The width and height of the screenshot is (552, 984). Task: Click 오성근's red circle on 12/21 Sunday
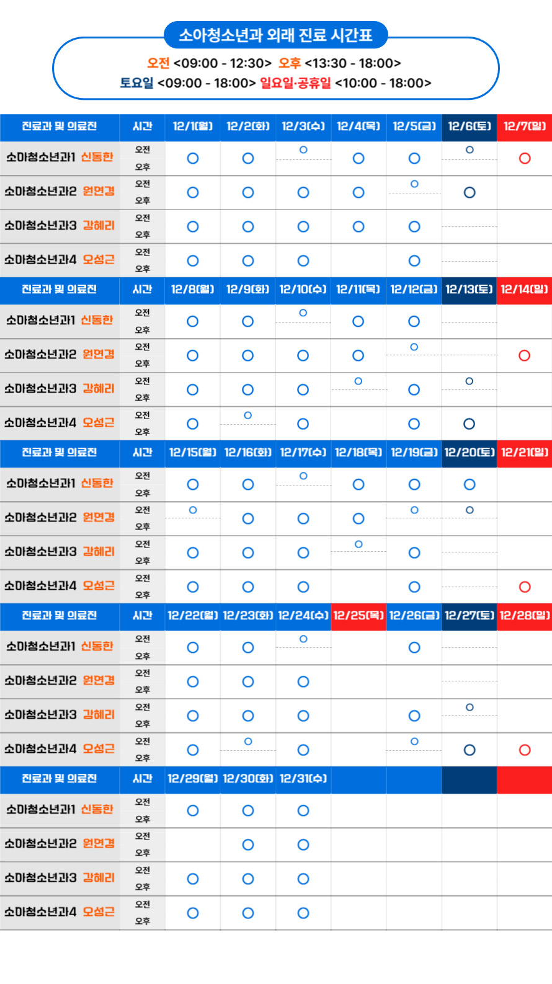click(525, 587)
